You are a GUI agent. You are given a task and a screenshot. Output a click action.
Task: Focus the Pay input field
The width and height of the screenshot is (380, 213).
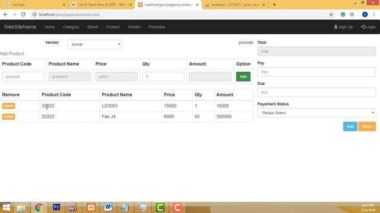[x=316, y=72]
